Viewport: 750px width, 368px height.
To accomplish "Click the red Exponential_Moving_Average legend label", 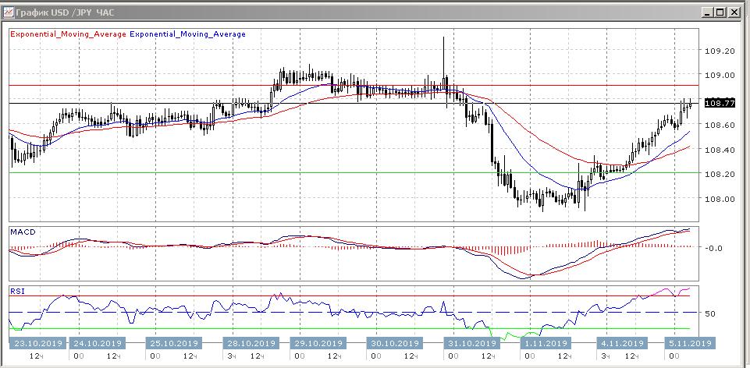I will point(67,34).
